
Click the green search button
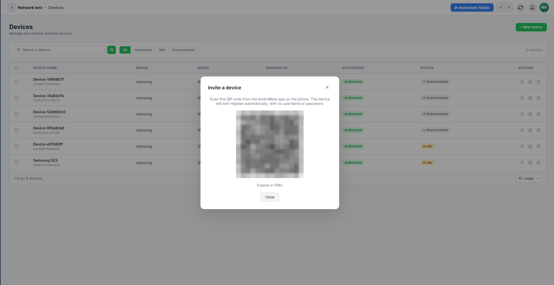point(112,50)
